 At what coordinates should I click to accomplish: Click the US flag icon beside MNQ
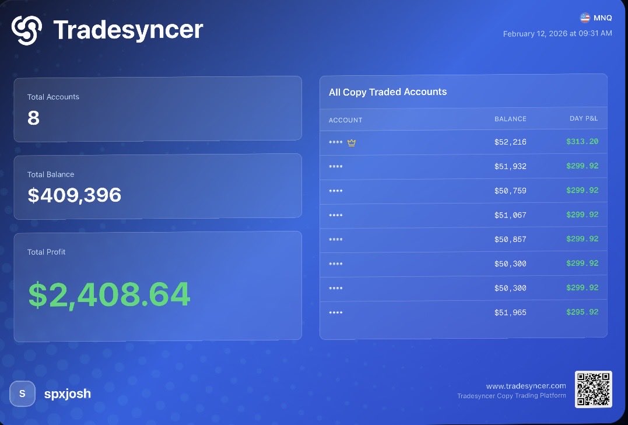tap(585, 17)
